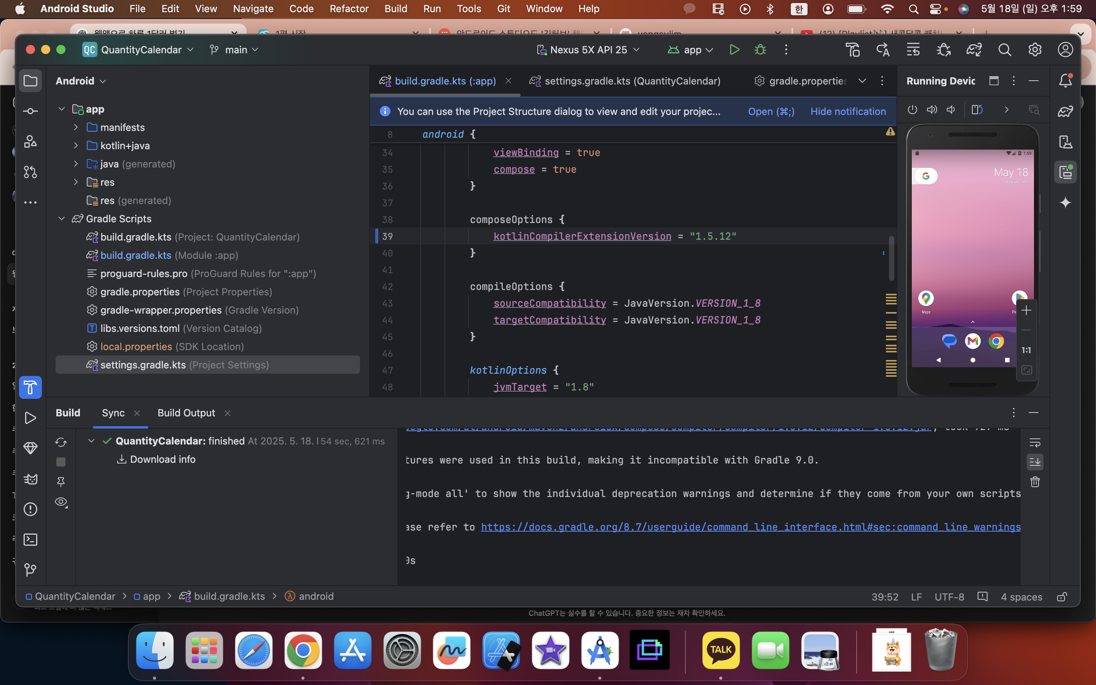Toggle the eye view options in Sync panel
The image size is (1096, 685).
click(x=61, y=502)
